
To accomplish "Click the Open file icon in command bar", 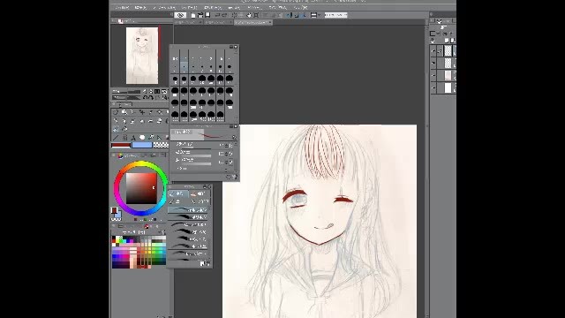I will (200, 15).
